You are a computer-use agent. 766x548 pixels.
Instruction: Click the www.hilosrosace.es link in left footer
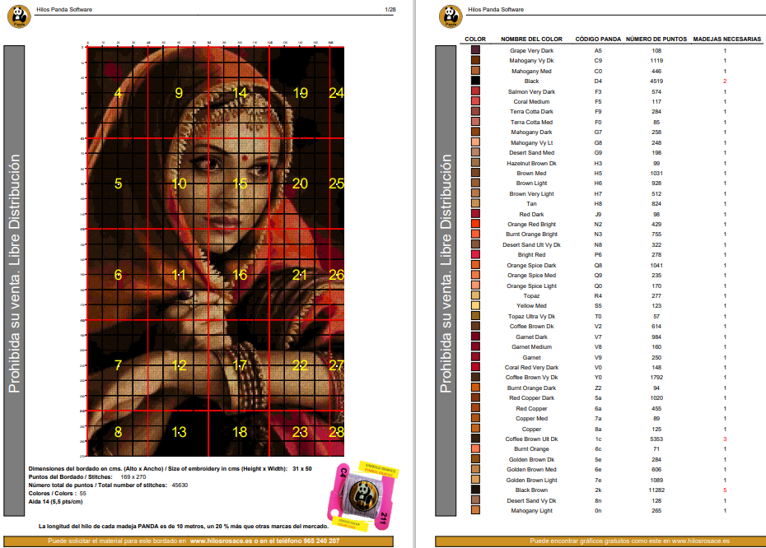click(x=221, y=541)
